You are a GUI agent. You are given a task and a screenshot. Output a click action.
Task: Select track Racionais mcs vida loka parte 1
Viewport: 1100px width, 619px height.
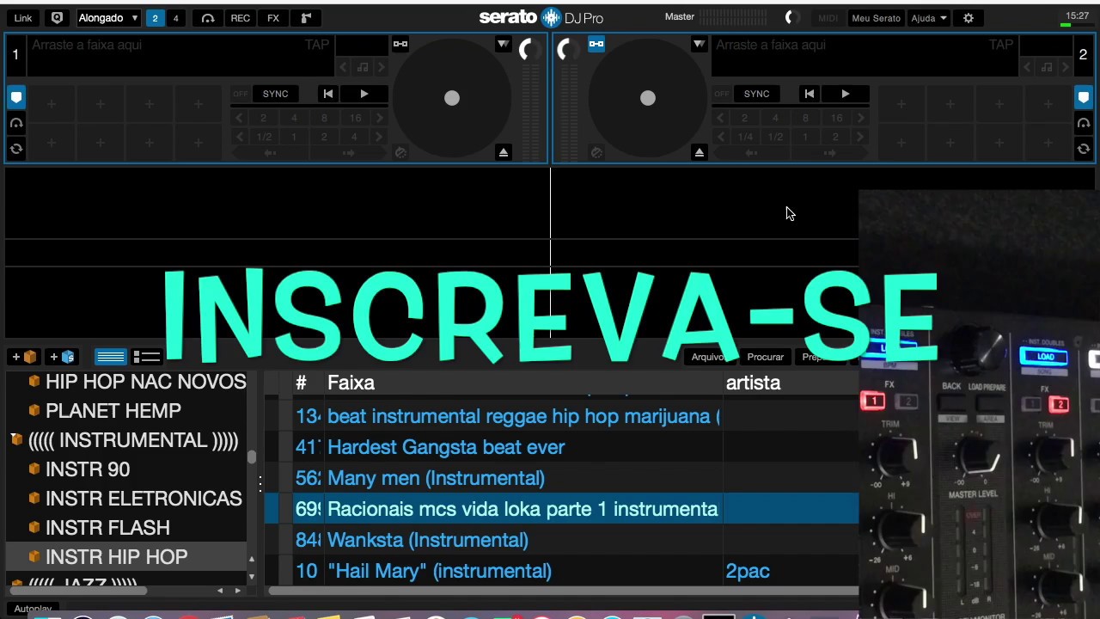562,509
